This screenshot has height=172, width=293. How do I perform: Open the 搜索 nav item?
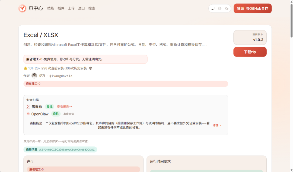[x=92, y=8]
